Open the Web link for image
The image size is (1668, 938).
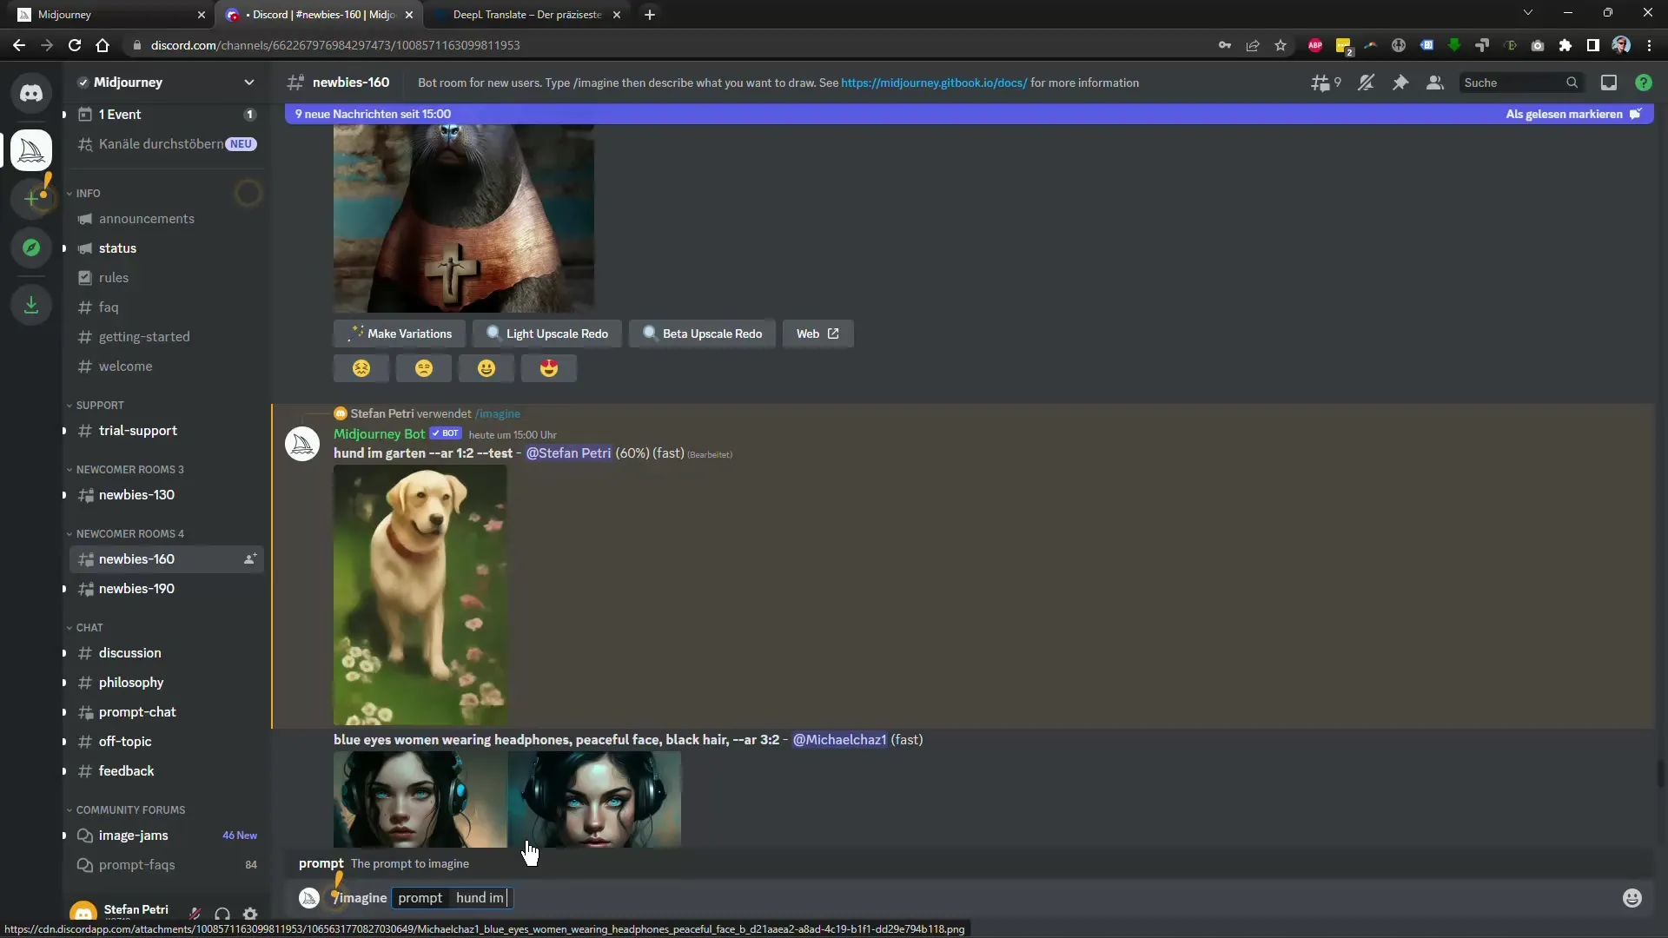817,334
